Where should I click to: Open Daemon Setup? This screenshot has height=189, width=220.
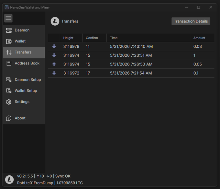(24, 80)
